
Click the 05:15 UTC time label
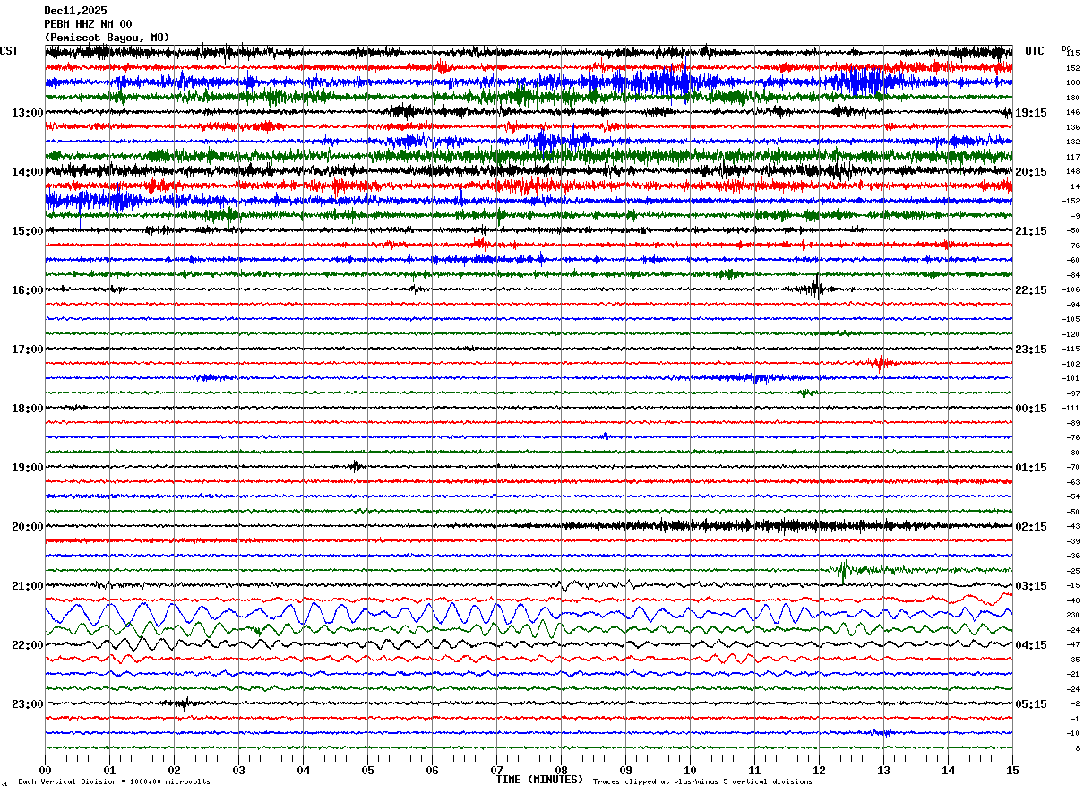coord(1031,704)
